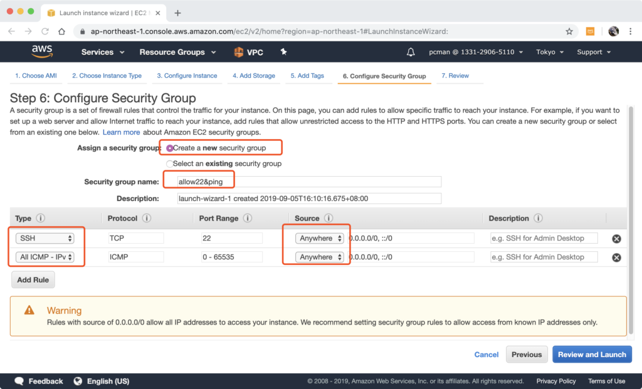The image size is (642, 389).
Task: Click the Chrome profile avatar
Action: coord(613,31)
